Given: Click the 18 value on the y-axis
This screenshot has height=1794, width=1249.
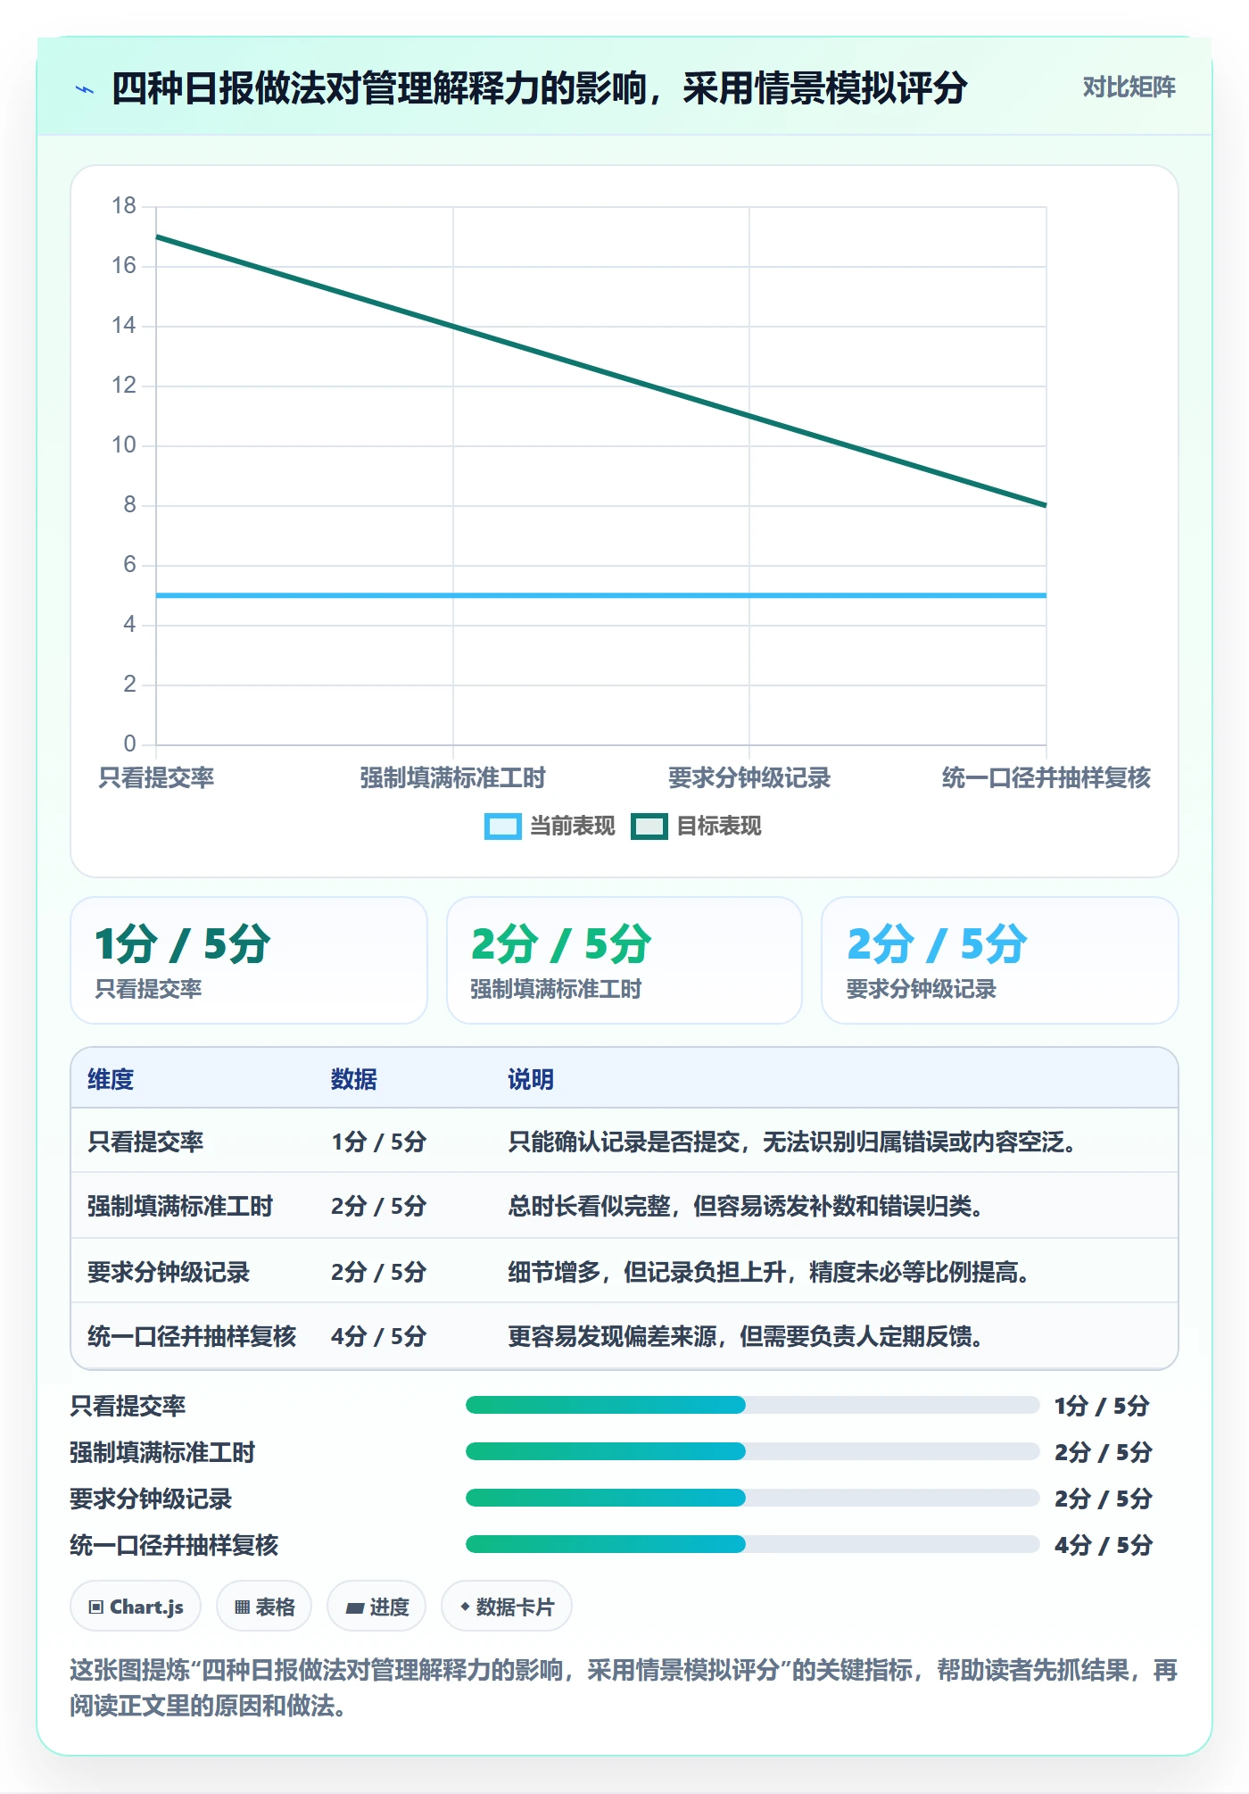Looking at the screenshot, I should pyautogui.click(x=124, y=206).
